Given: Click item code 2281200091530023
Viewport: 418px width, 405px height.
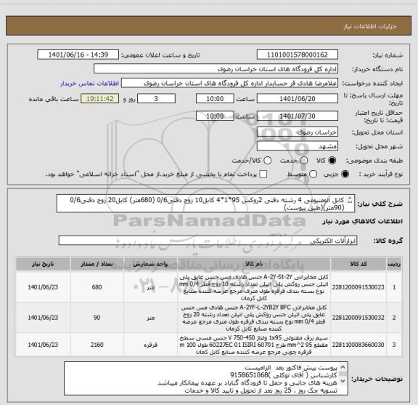Looking at the screenshot, I should coord(358,287).
